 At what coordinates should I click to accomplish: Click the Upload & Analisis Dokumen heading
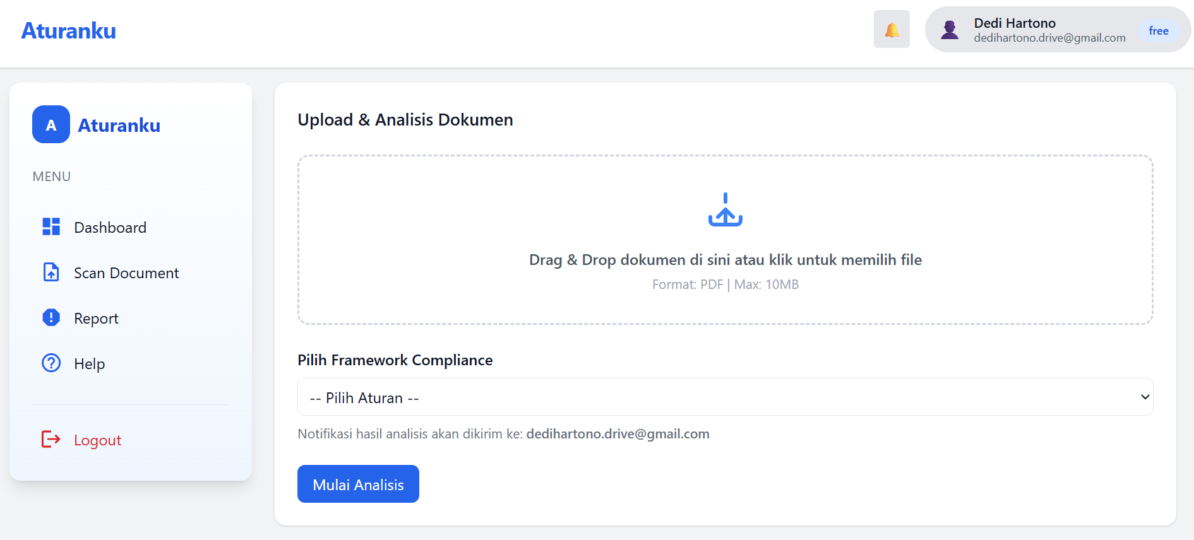coord(405,119)
